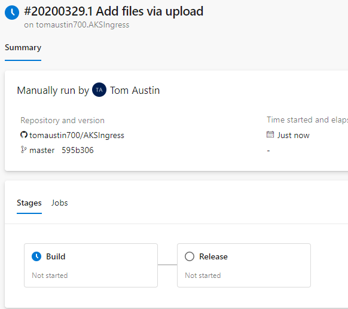The image size is (348, 309).
Task: Click the run title Add files via upload
Action: coord(149,11)
